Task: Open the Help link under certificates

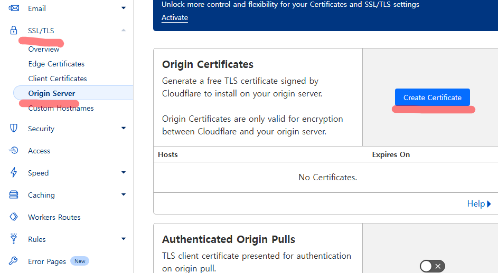Action: point(479,203)
